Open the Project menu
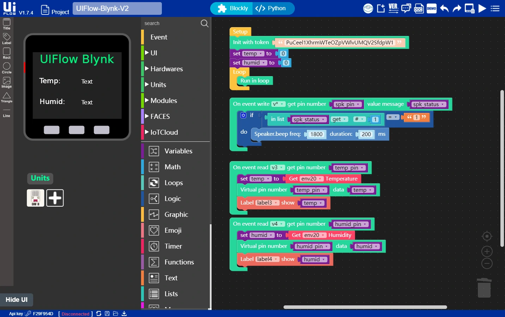This screenshot has width=505, height=317. click(55, 11)
